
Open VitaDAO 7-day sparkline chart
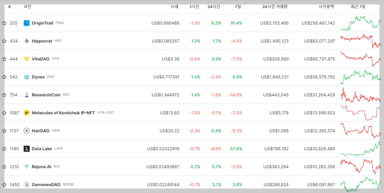[x=361, y=59]
